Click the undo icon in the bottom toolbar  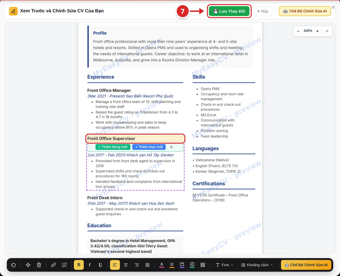pyautogui.click(x=14, y=265)
